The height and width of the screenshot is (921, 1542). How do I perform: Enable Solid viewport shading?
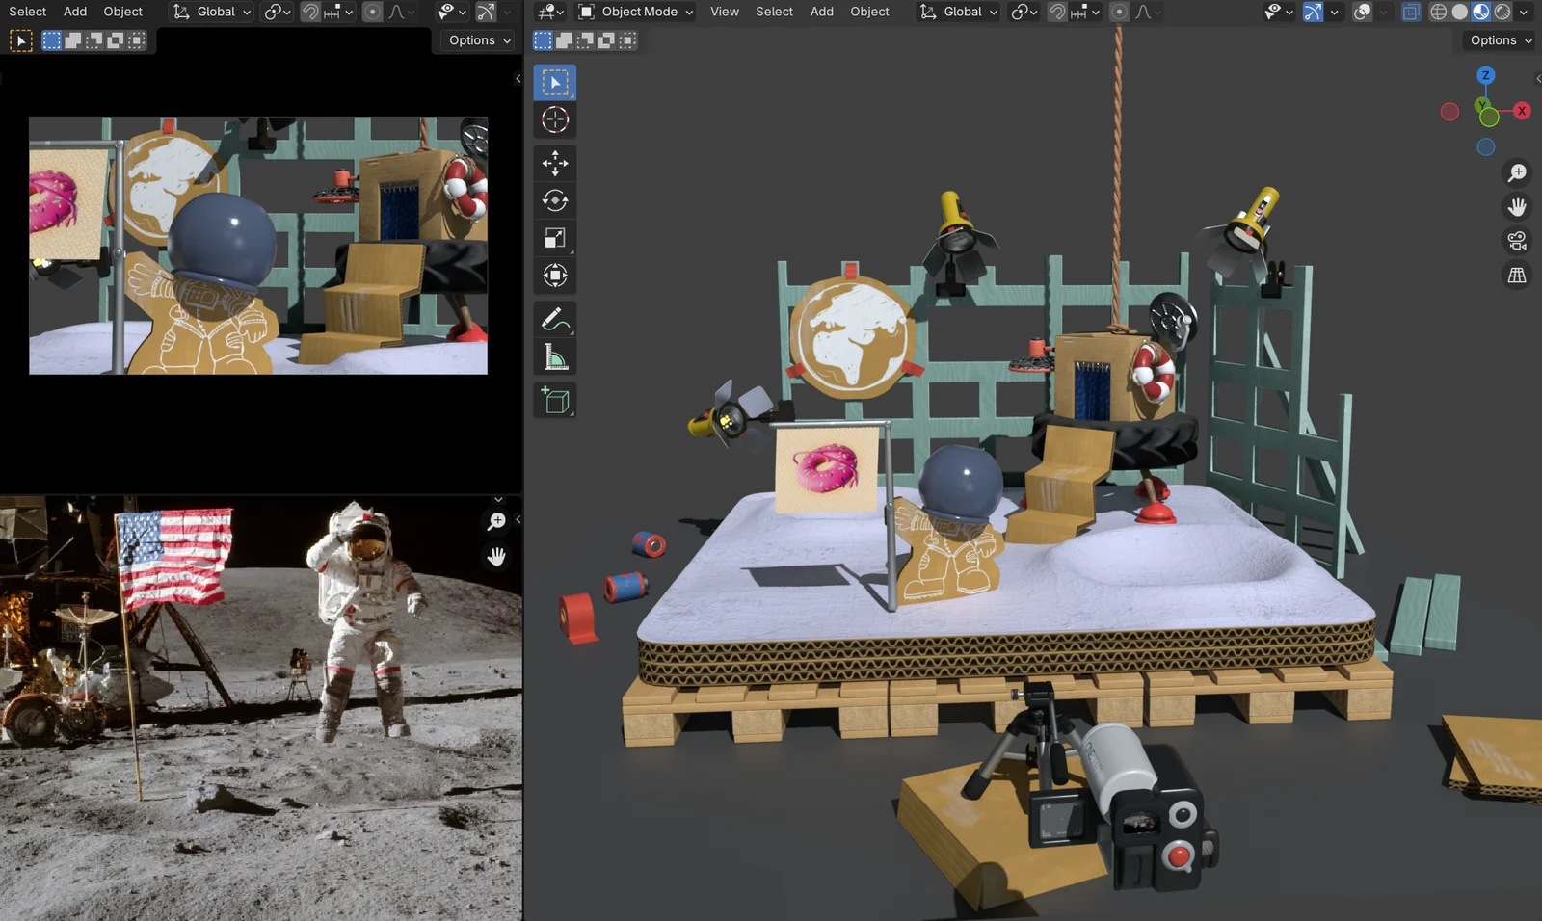coord(1459,12)
